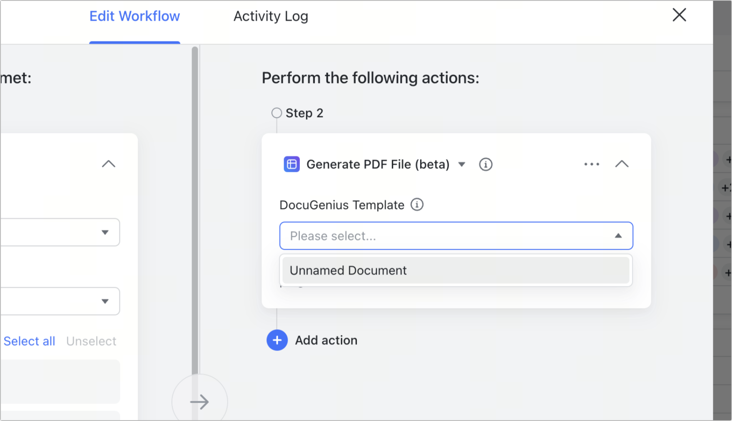Open the action type dropdown next to Generate PDF File
732x421 pixels.
coord(462,164)
